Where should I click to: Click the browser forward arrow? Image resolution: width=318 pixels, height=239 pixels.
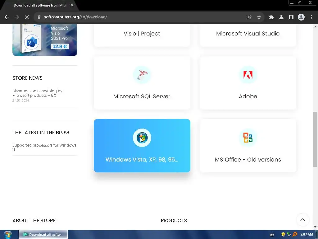tap(17, 17)
